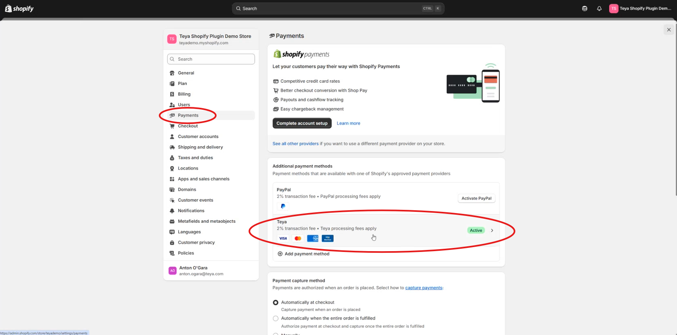
Task: Open Anton O'Gara account profile
Action: [211, 271]
